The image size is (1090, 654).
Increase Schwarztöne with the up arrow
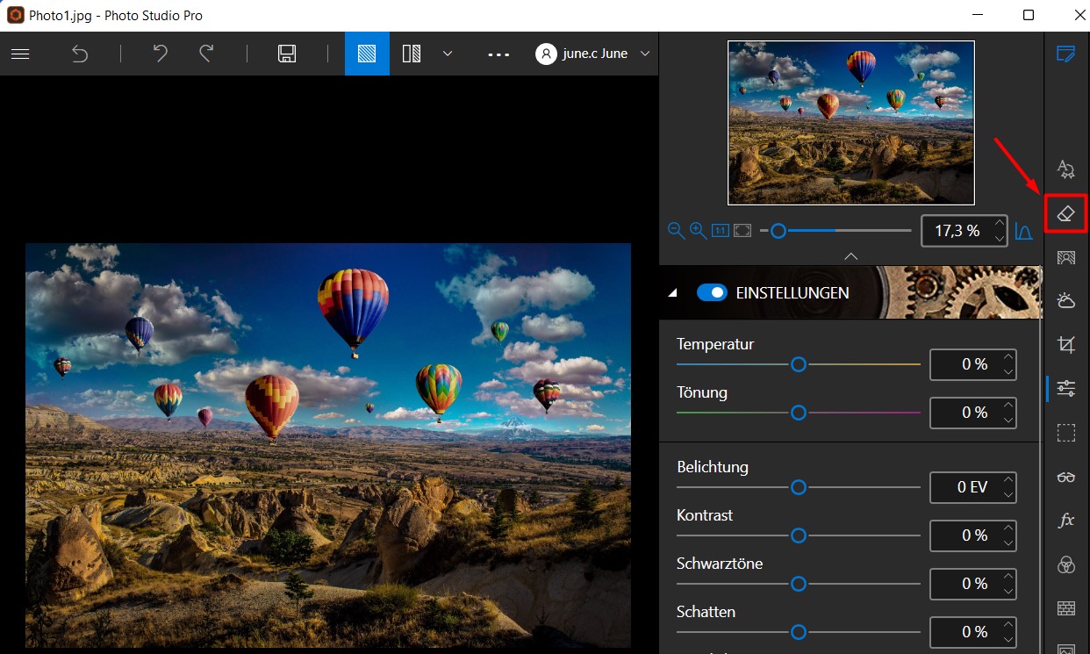(x=1008, y=576)
